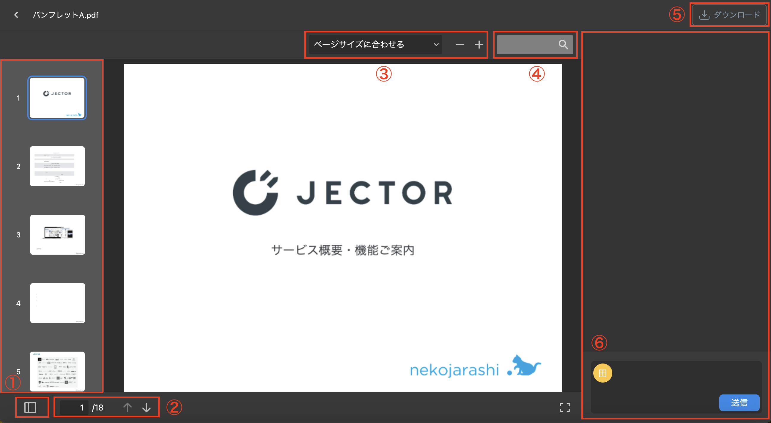Image resolution: width=771 pixels, height=423 pixels.
Task: Click the back arrow next to パンフレットA.pdf
Action: [16, 14]
